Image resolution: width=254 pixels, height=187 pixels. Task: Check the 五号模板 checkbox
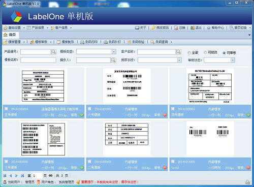pos(6,109)
